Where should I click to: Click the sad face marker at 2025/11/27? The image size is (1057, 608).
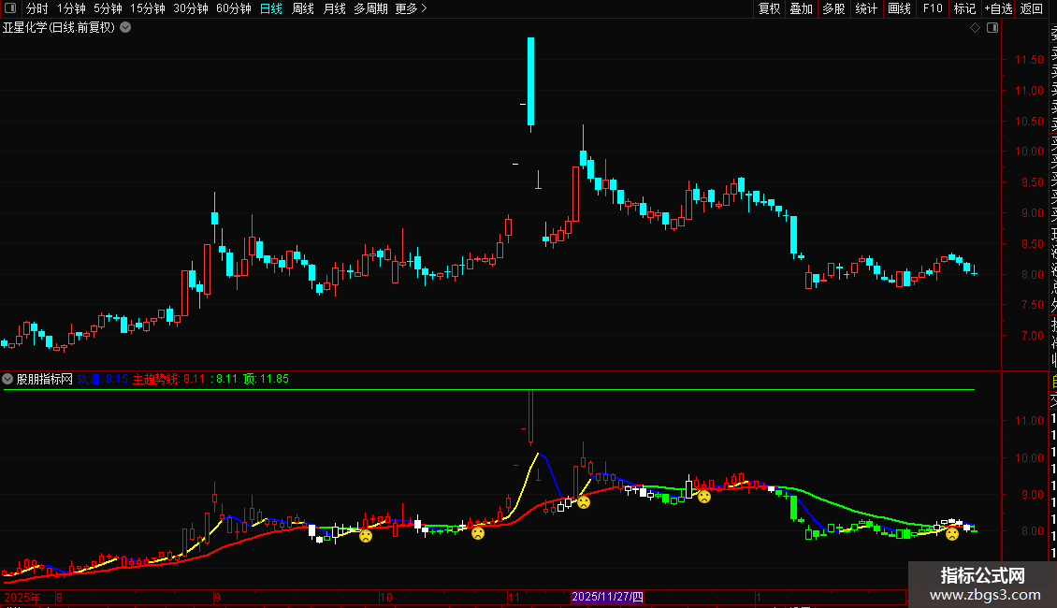click(x=584, y=502)
